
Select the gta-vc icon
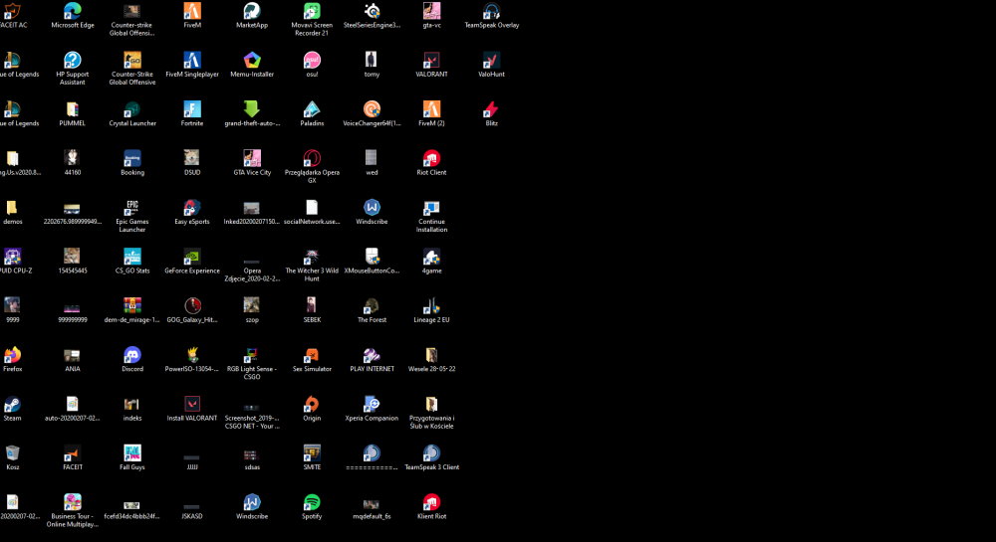click(x=431, y=11)
